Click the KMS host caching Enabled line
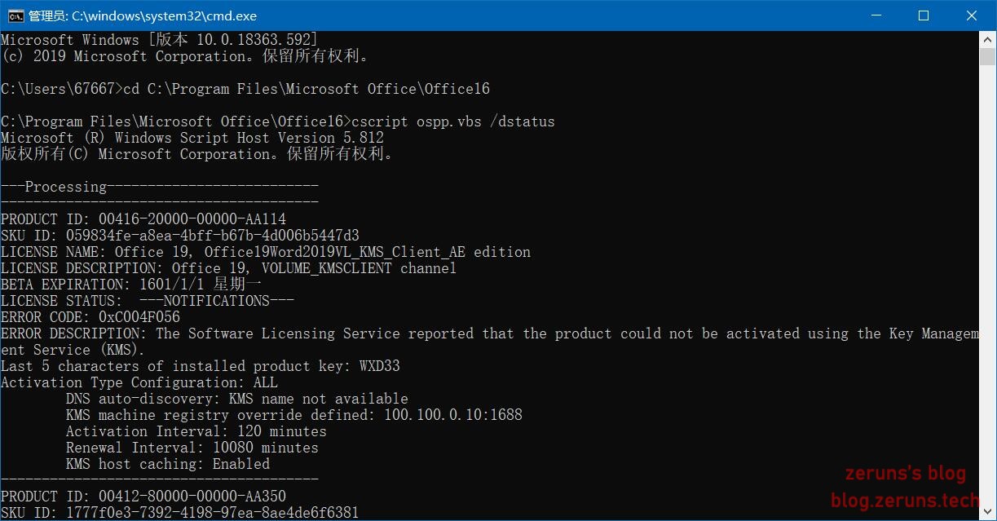This screenshot has width=997, height=521. tap(167, 464)
